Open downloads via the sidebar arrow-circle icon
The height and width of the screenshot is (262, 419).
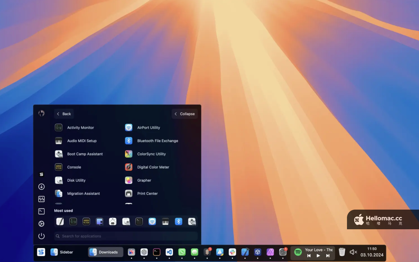pos(41,187)
